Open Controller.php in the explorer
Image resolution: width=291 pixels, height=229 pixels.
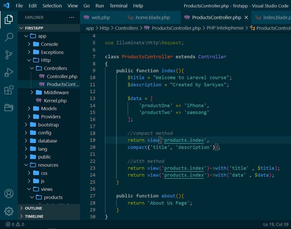[x=49, y=76]
